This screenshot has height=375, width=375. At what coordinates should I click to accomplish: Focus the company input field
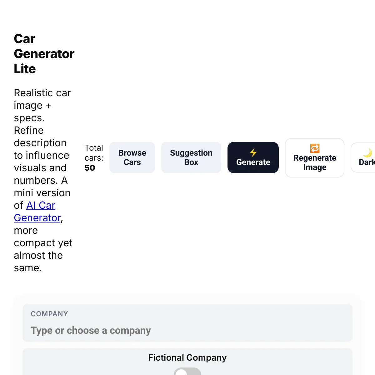(x=187, y=330)
